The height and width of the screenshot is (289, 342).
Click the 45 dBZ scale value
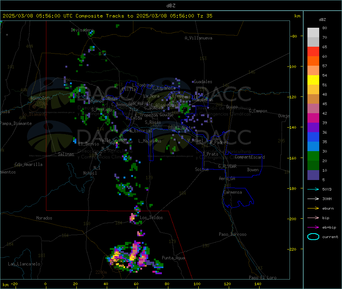pos(325,104)
